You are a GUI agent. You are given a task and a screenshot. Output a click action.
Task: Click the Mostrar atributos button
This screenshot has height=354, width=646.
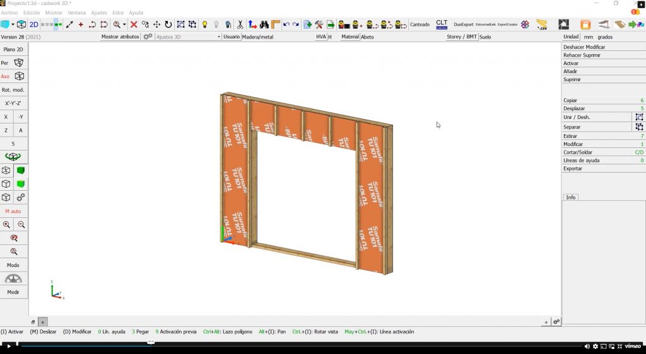point(120,37)
